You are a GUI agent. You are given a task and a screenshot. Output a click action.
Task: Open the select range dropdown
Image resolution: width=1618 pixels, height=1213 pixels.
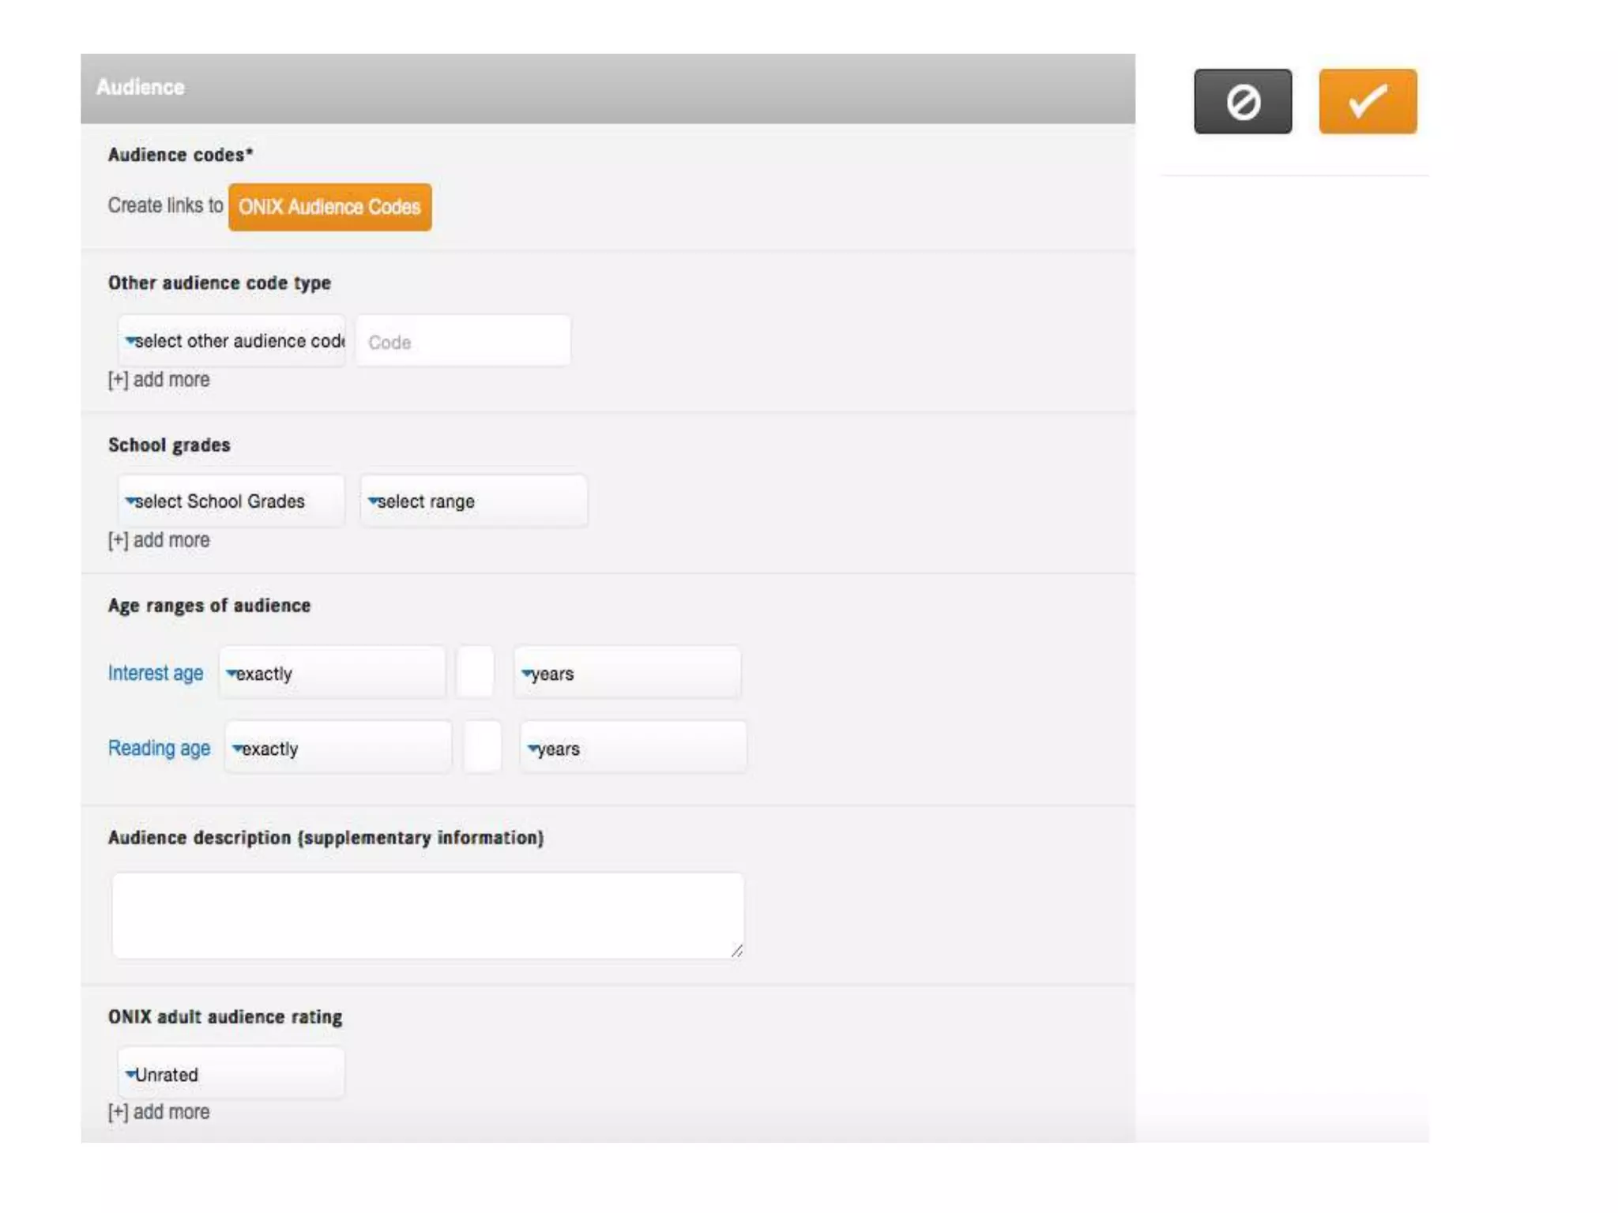[x=474, y=501]
